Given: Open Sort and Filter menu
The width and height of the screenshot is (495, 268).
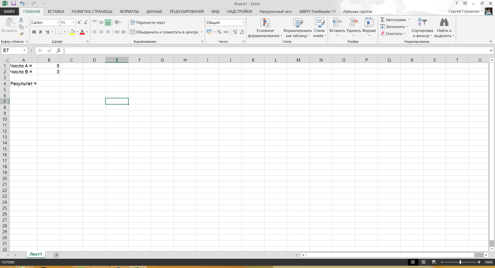Looking at the screenshot, I should [422, 28].
